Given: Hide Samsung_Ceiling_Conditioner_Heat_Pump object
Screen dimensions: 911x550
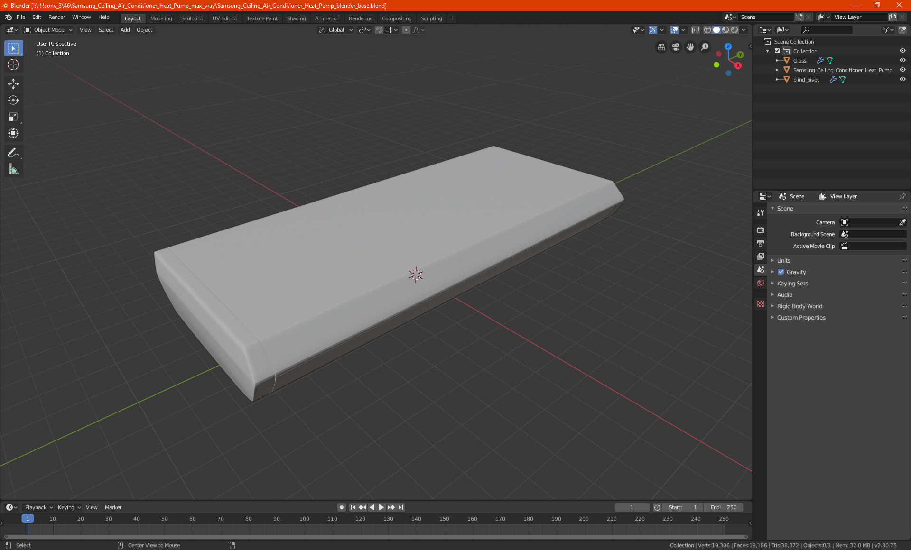Looking at the screenshot, I should [902, 70].
